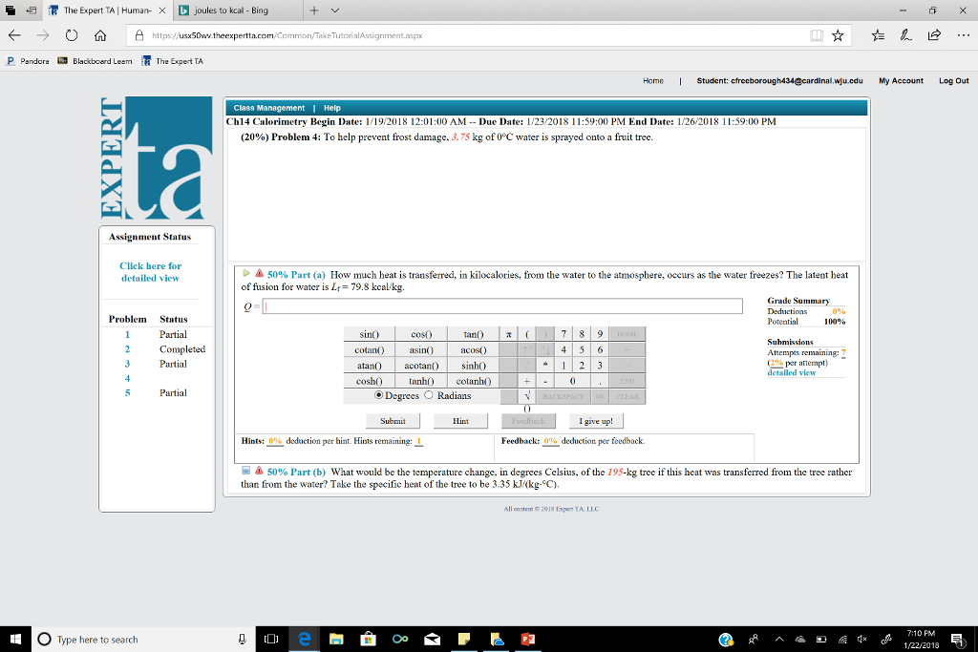This screenshot has width=978, height=652.
Task: Open Sticky Notes taskbar icon
Action: (464, 639)
